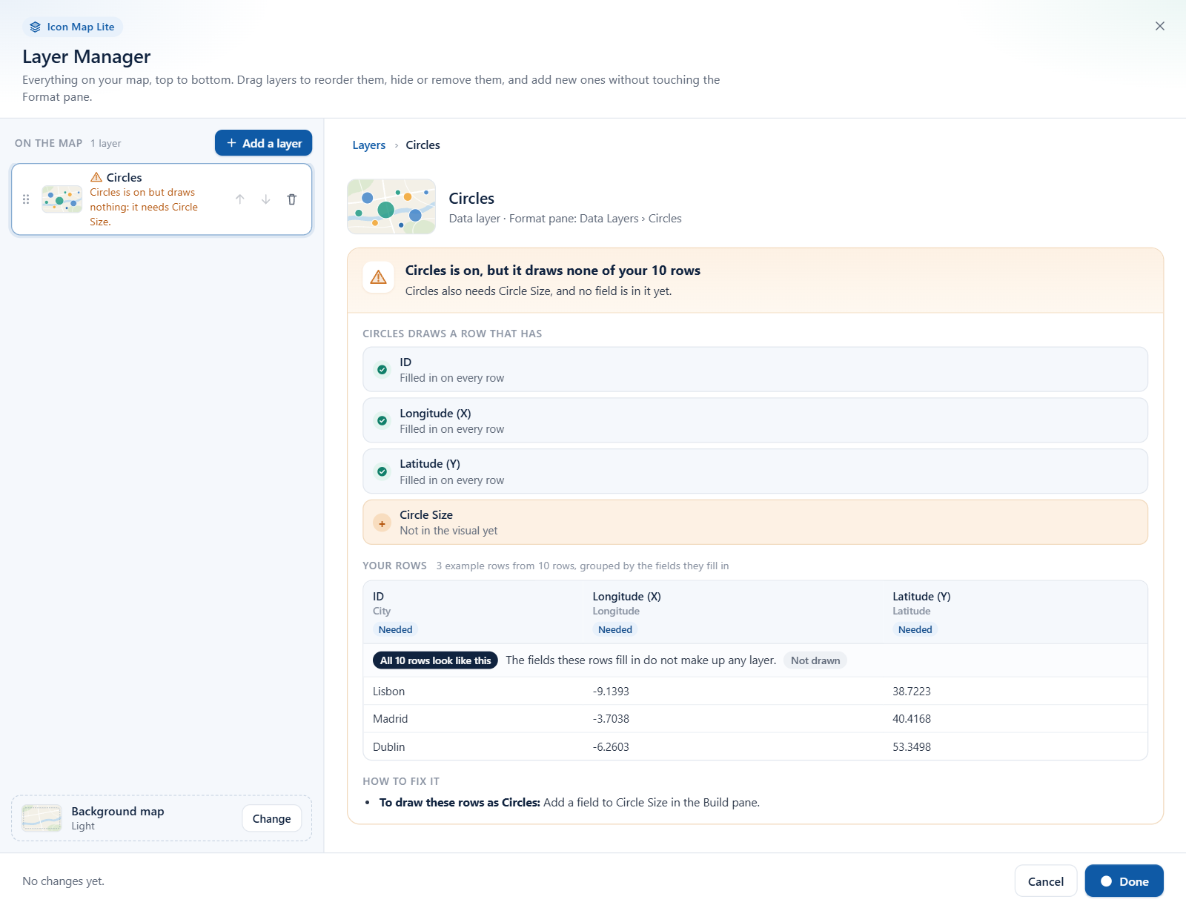Click the 40.4168 latitude value
The width and height of the screenshot is (1186, 908).
[912, 719]
